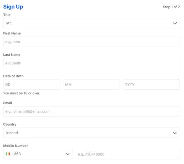This screenshot has height=164, width=184.
Task: Select the Last Name text box
Action: click(x=91, y=63)
